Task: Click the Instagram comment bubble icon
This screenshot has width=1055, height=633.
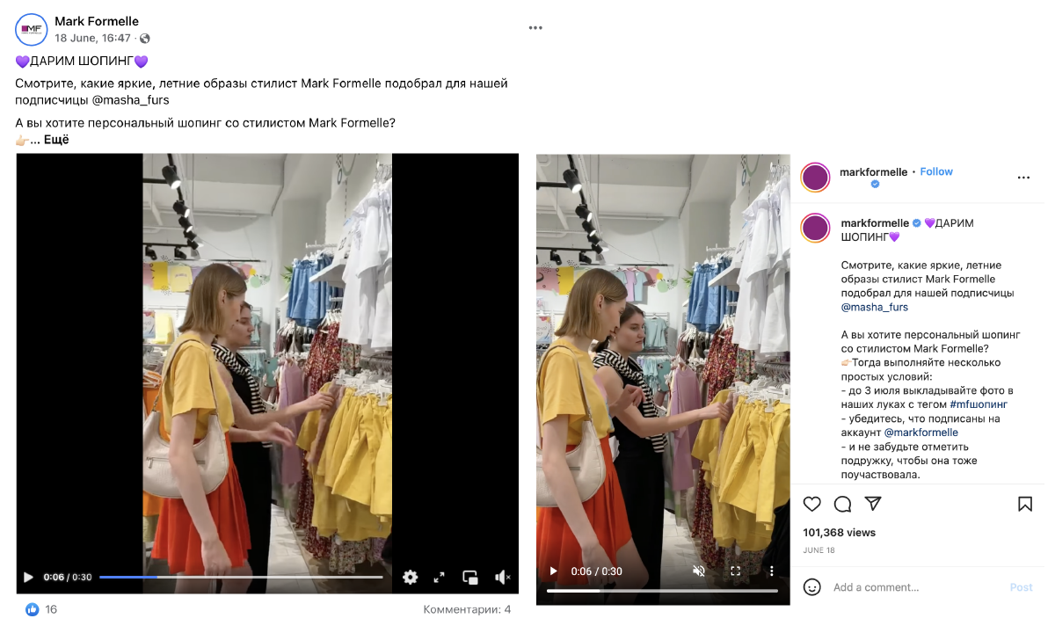Action: tap(842, 504)
